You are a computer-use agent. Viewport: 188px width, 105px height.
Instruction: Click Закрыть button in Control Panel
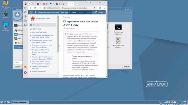[x=127, y=67]
